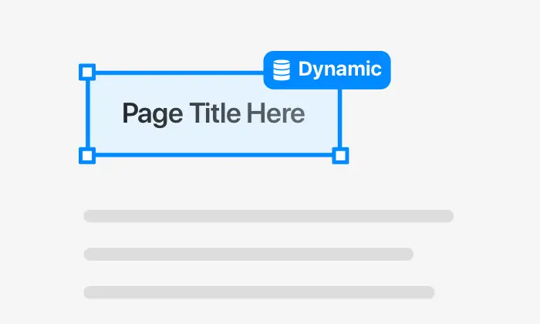Select the shortest gray placeholder text line
This screenshot has width=540, height=324.
(x=248, y=254)
